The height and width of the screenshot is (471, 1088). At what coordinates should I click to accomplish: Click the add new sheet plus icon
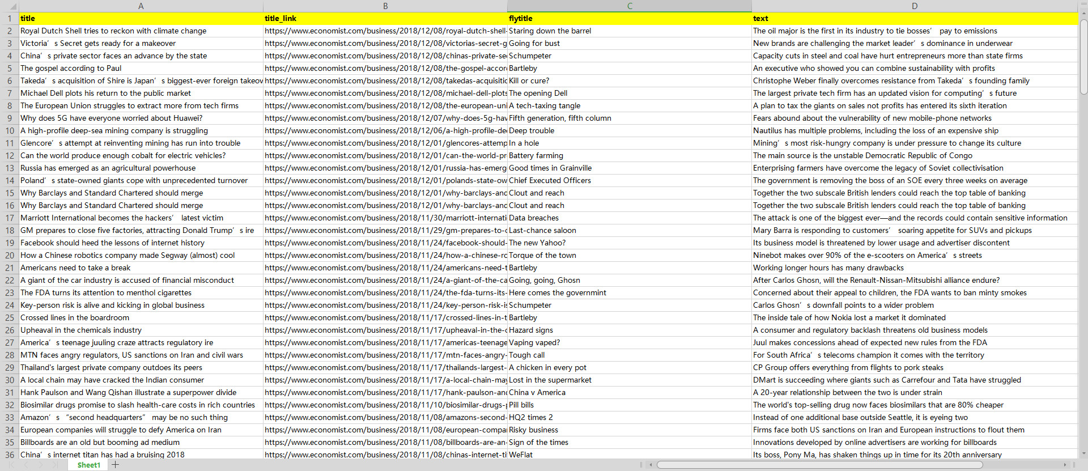pos(116,465)
